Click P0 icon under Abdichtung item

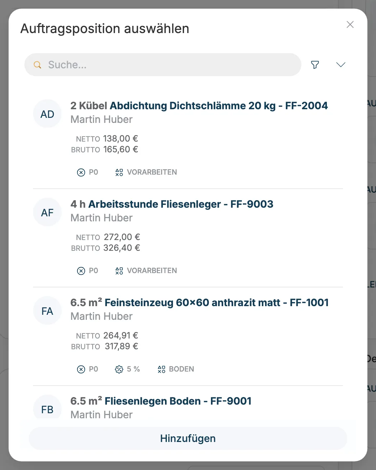[81, 172]
